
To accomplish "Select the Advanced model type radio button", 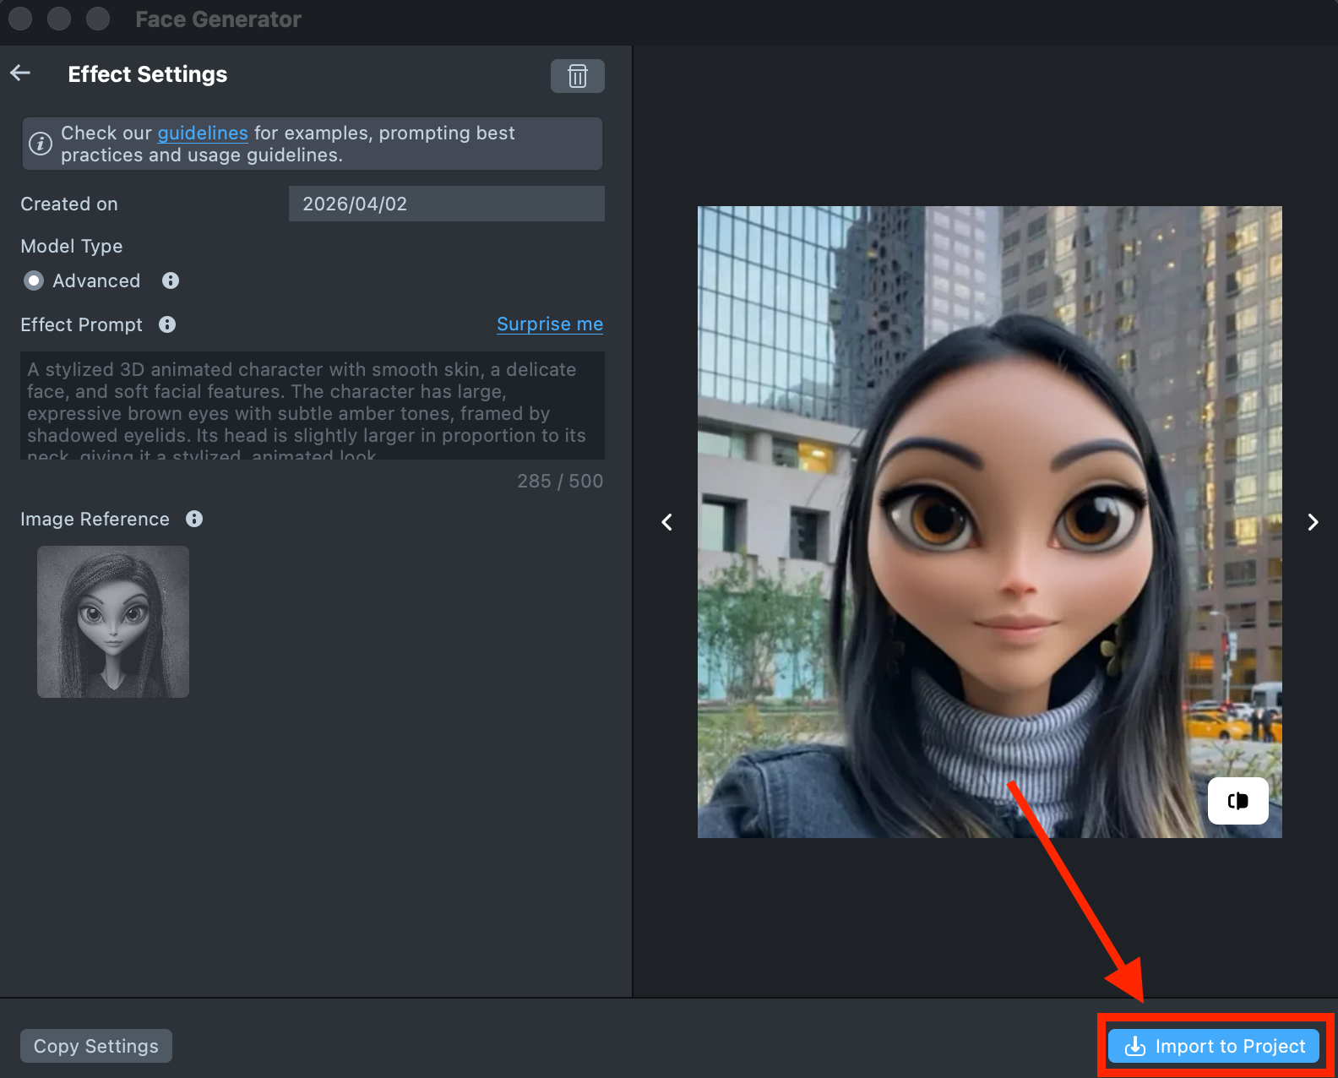I will tap(34, 280).
